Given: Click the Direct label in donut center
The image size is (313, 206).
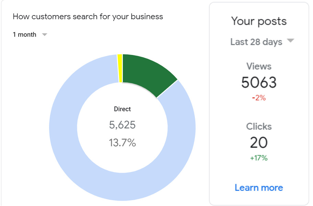Looking at the screenshot, I should 123,109.
